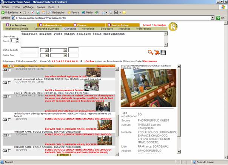Image resolution: width=228 pixels, height=165 pixels.
Task: Open the Affichage menu
Action: [x=28, y=7]
